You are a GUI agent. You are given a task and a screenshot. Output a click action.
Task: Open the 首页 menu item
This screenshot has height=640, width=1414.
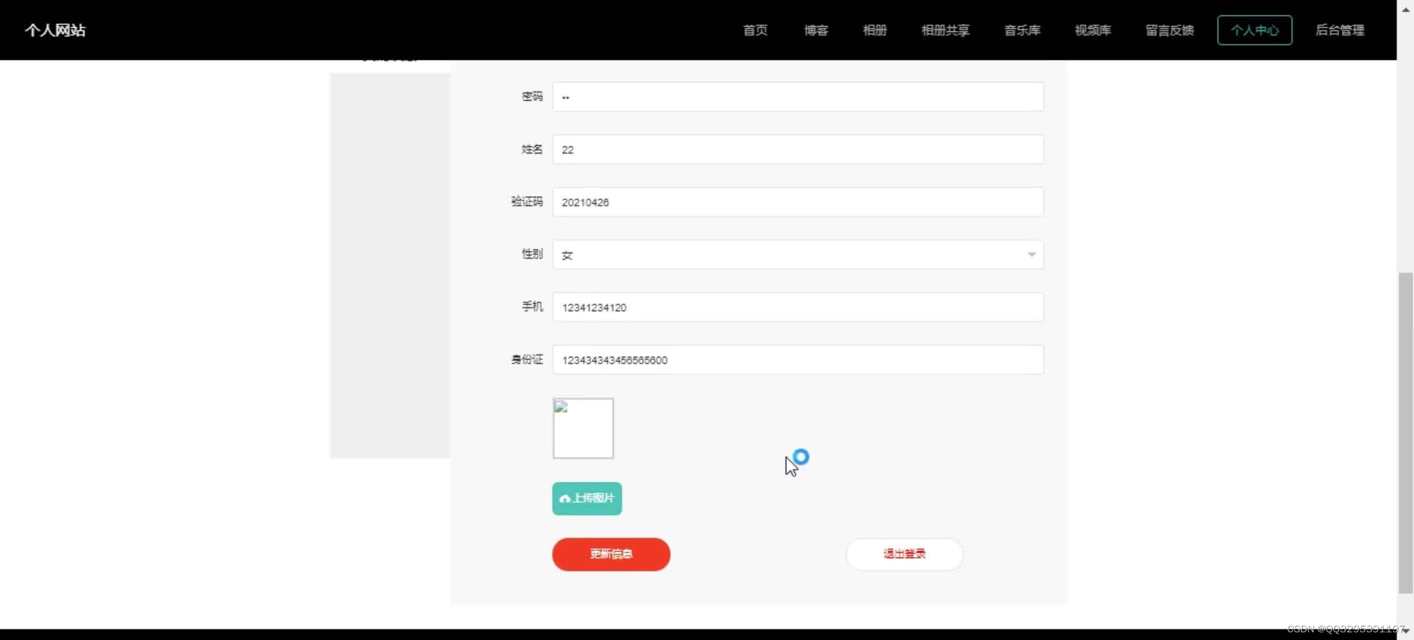pos(755,30)
